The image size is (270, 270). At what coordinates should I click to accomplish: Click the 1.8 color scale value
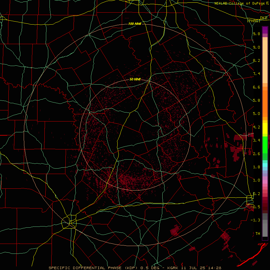point(256,167)
